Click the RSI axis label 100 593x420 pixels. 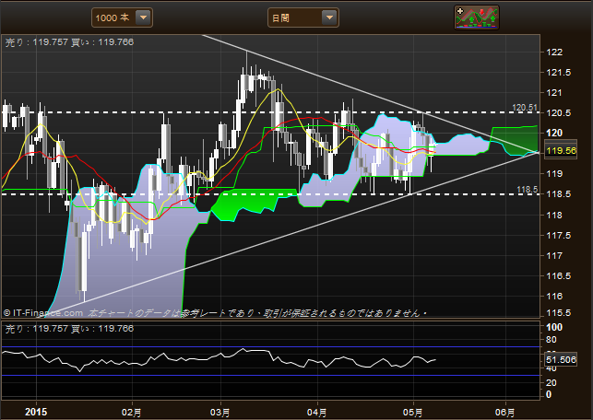coord(554,327)
